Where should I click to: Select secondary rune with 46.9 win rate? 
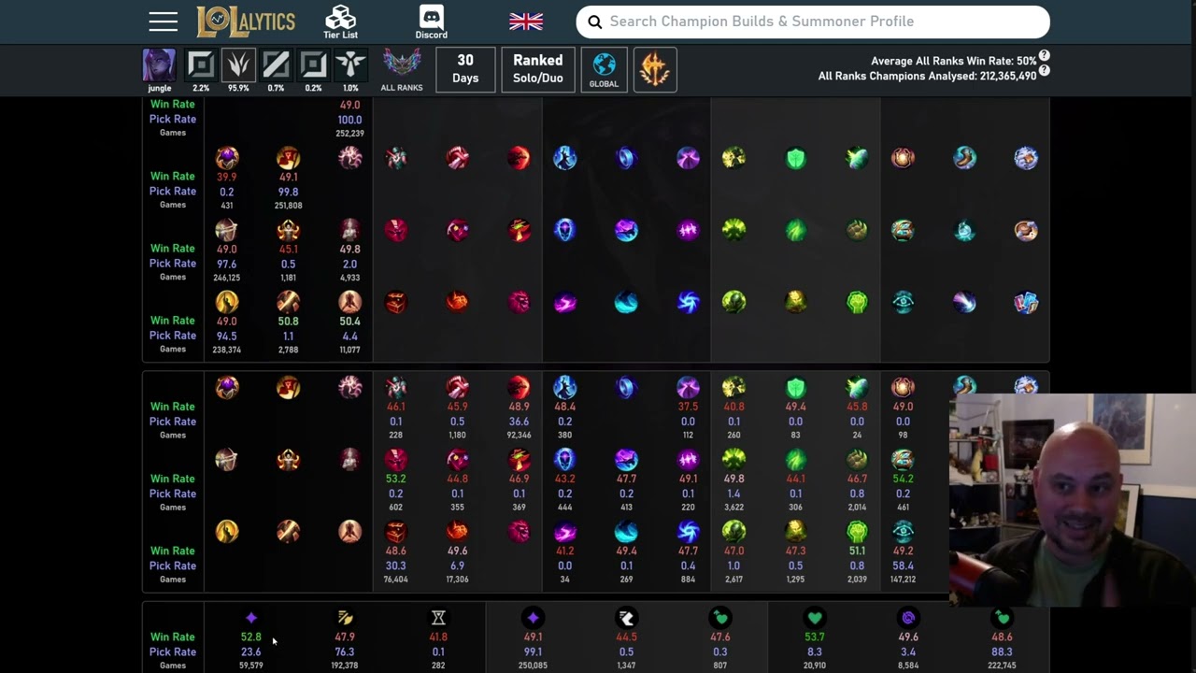point(519,459)
